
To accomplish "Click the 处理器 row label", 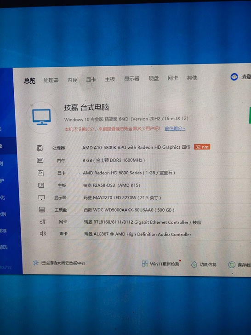I will point(58,148).
